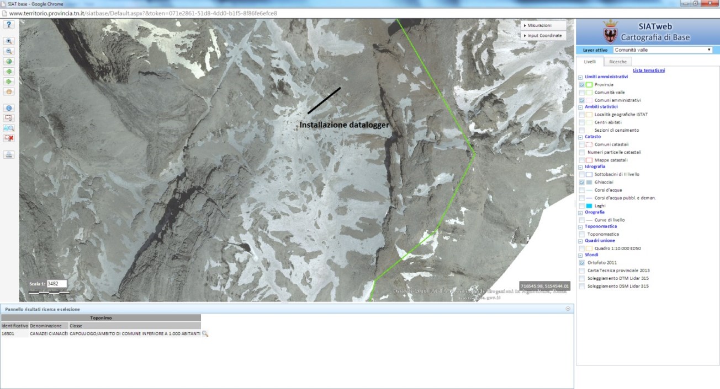The image size is (720, 389).
Task: Enable the Laghi layer checkbox
Action: [x=582, y=206]
